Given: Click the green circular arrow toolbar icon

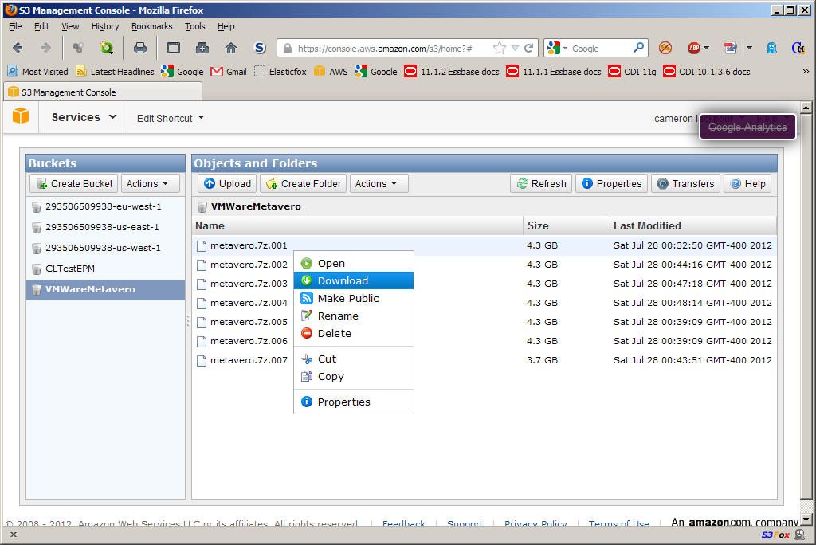Looking at the screenshot, I should 107,48.
